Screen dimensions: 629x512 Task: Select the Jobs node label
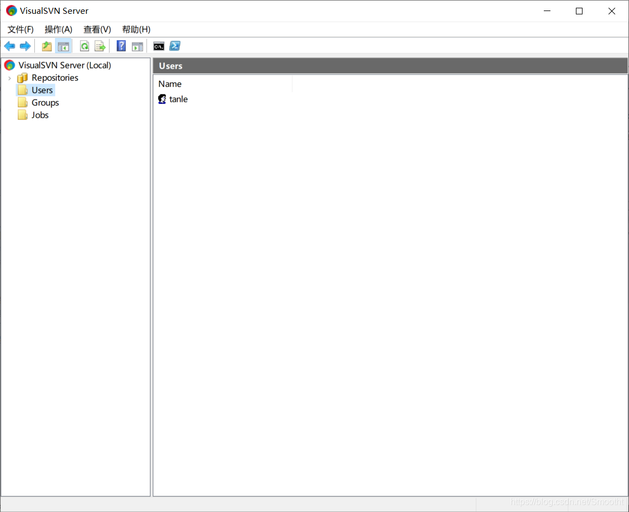click(40, 115)
